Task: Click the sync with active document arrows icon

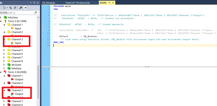Action: (x=11, y=8)
